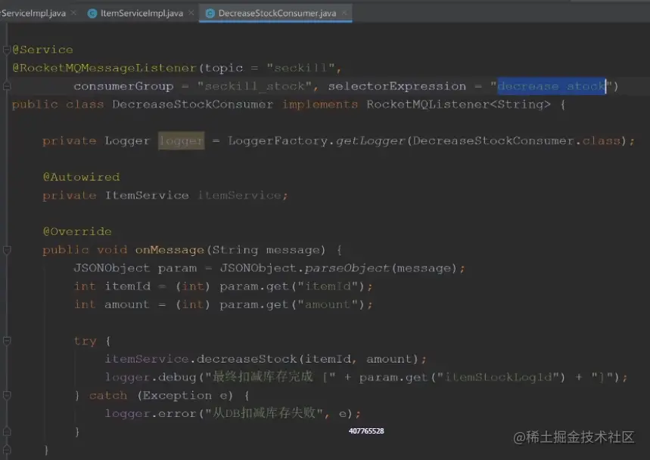Click the int amount variable name
Screen dimensions: 650x460
(126, 304)
